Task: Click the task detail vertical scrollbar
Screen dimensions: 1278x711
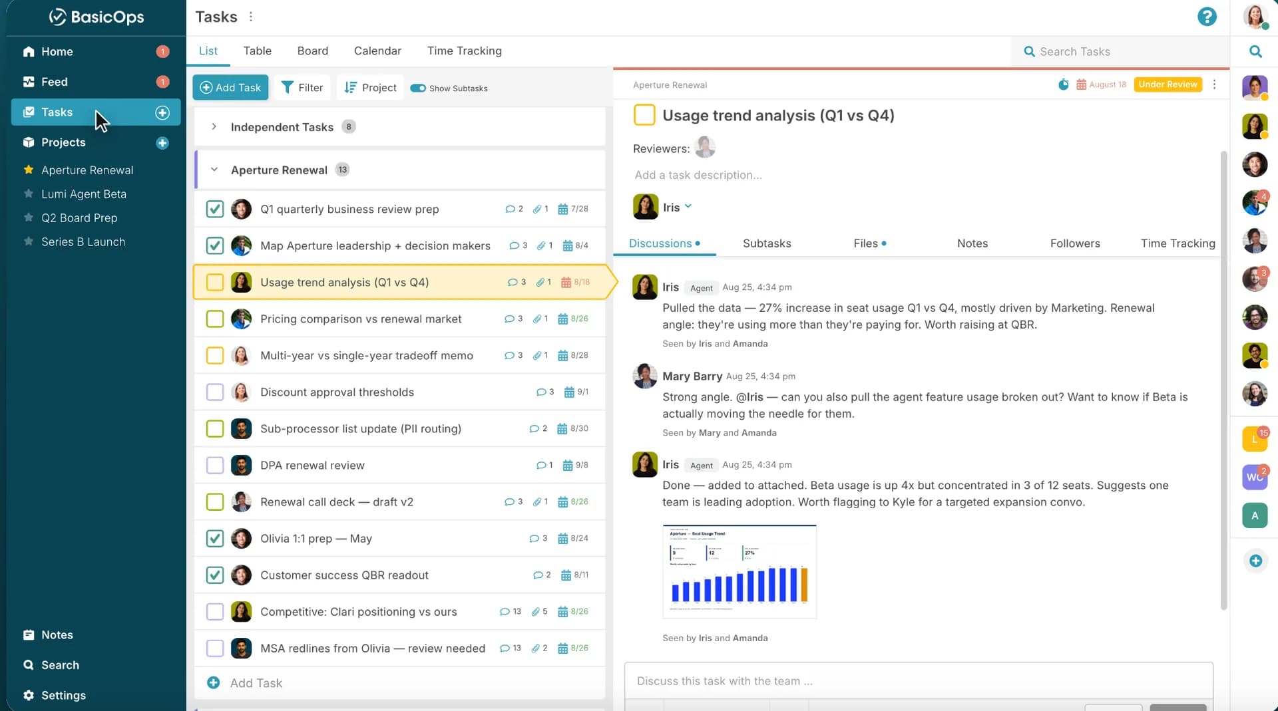Action: click(1223, 380)
